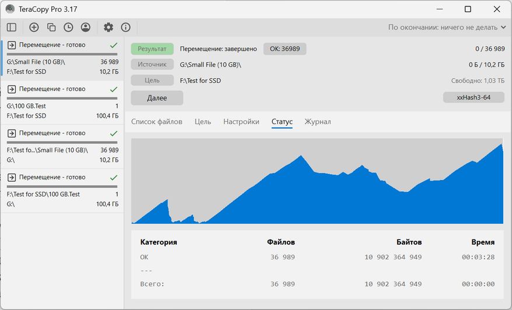The image size is (512, 310).
Task: Open the 'По окончании: ничего не делать' dropdown
Action: point(447,27)
